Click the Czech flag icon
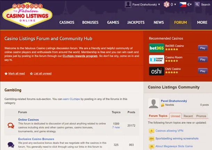This screenshot has height=150, width=212. coord(183,5)
